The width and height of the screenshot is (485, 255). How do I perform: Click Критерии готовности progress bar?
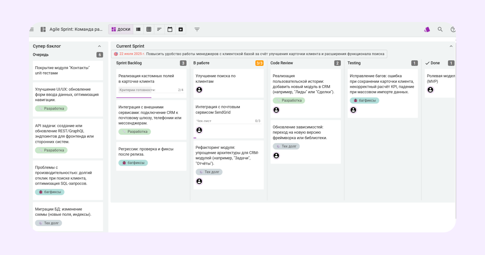(151, 90)
